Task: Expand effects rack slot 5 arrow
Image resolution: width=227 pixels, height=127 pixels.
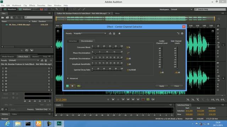Action: (49, 81)
